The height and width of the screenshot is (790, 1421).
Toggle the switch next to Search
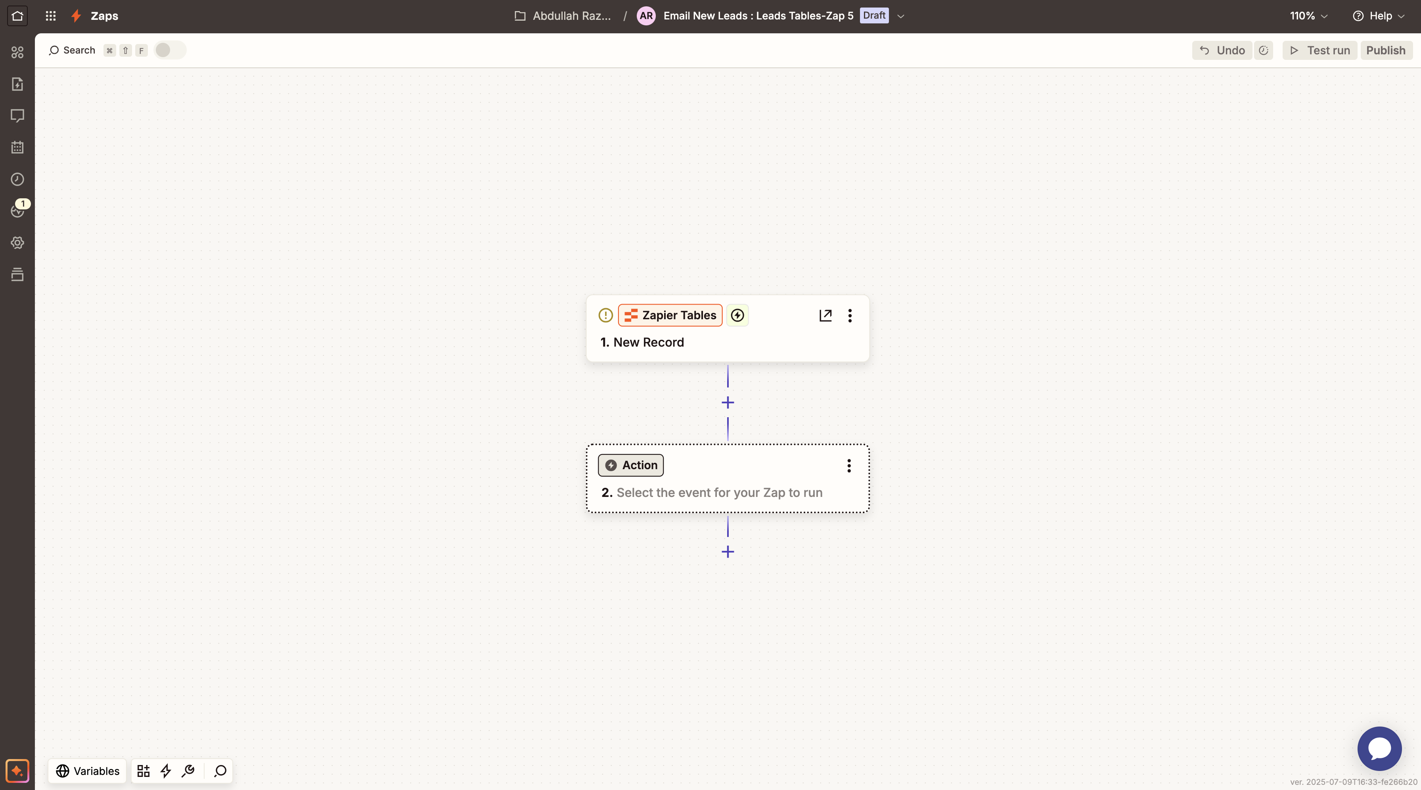point(169,50)
